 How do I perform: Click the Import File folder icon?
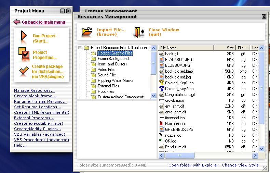click(x=87, y=32)
